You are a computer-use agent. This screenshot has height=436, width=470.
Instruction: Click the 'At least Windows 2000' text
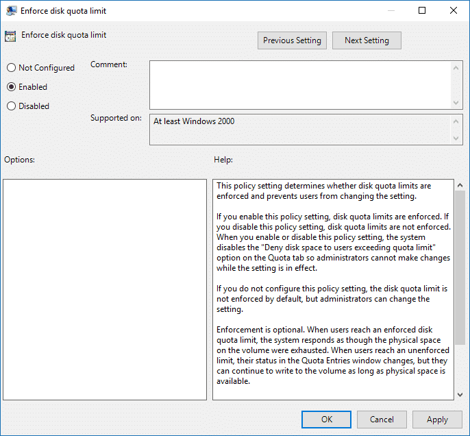click(194, 121)
